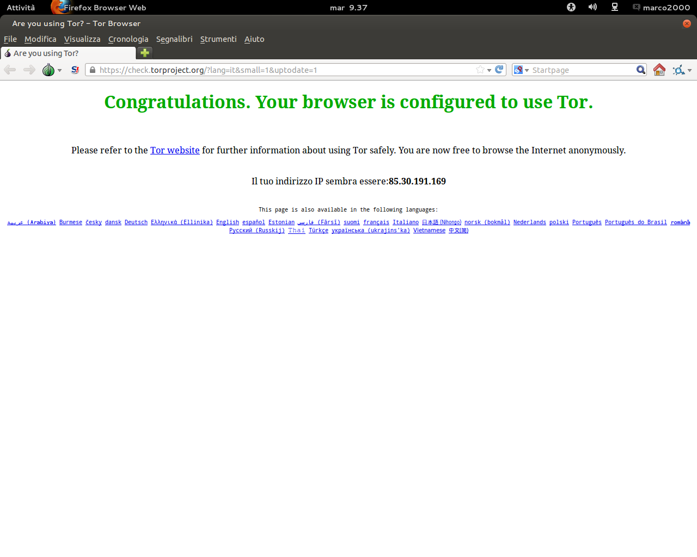Viewport: 697px width, 557px height.
Task: Switch page language to English
Action: click(x=228, y=222)
